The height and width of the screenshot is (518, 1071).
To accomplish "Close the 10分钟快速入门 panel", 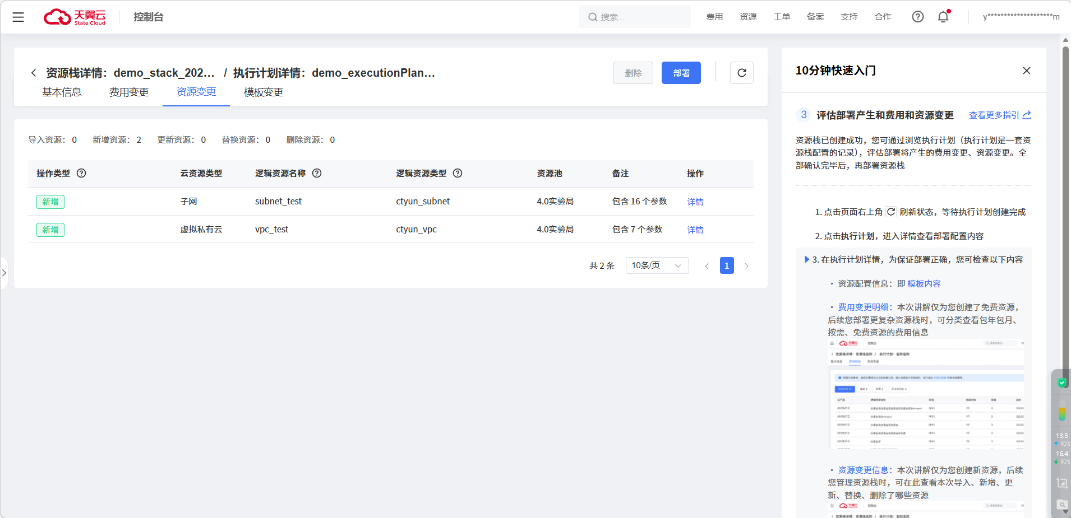I will 1026,71.
